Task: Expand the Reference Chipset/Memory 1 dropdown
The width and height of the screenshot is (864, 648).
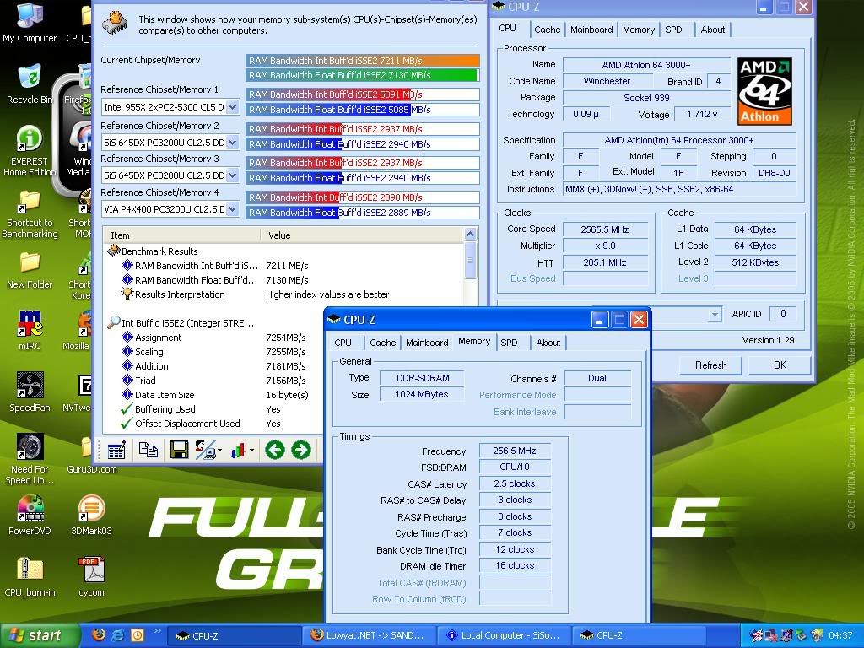Action: pyautogui.click(x=233, y=107)
